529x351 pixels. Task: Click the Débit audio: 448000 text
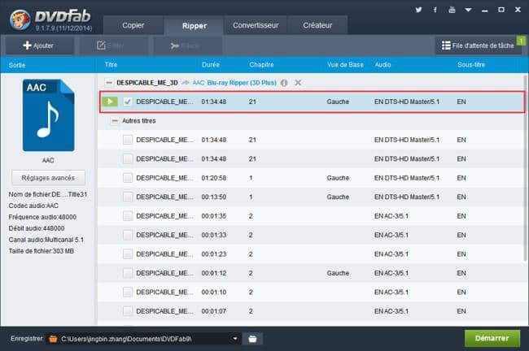[x=37, y=228]
